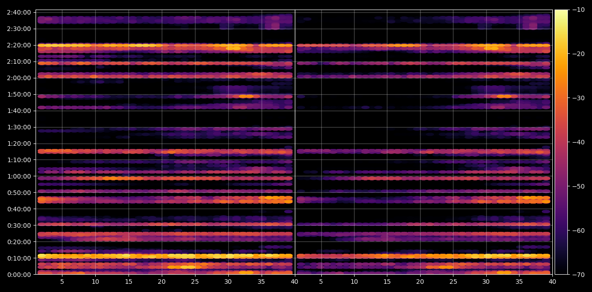Click x-axis label 40 beside the colorbar
The width and height of the screenshot is (592, 292).
[x=552, y=282]
